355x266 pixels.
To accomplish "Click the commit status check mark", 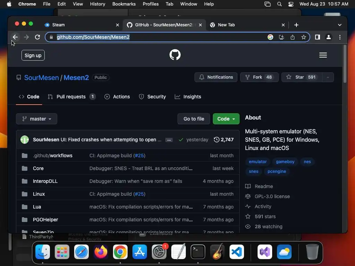I will [181, 140].
